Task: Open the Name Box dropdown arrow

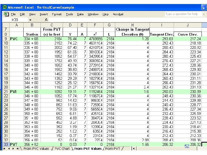Action: (30, 20)
